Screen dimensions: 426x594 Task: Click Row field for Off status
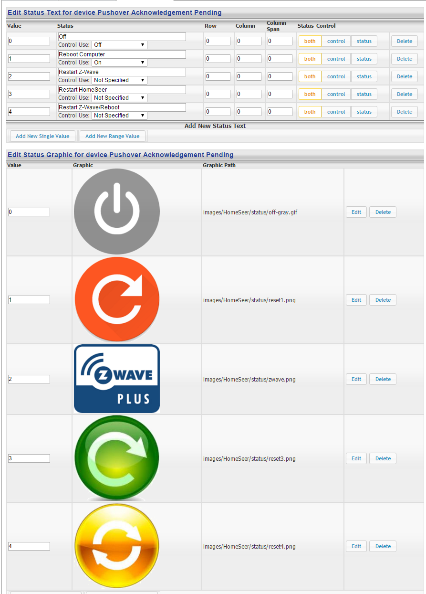(218, 41)
